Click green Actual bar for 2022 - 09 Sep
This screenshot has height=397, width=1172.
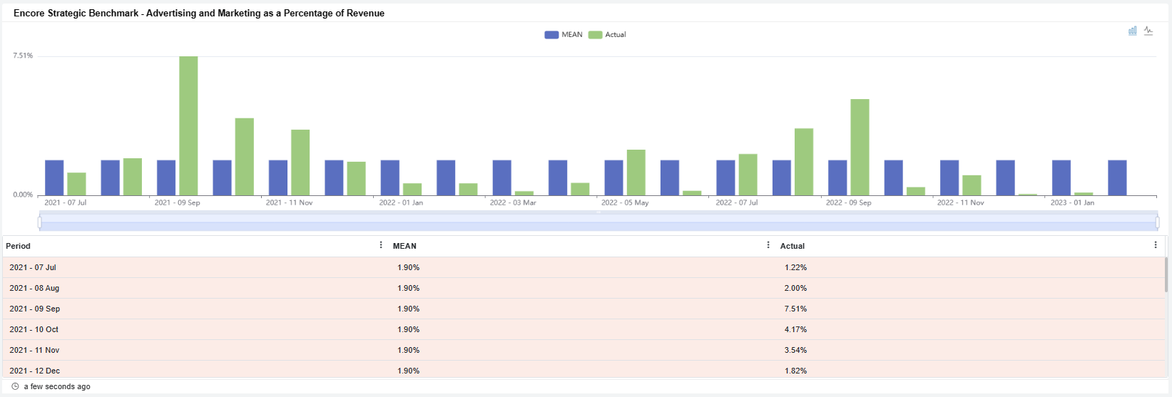pos(860,147)
